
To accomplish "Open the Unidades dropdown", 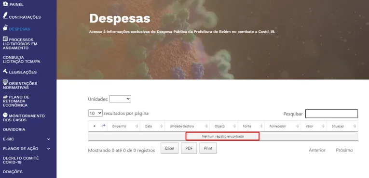I will pos(120,99).
